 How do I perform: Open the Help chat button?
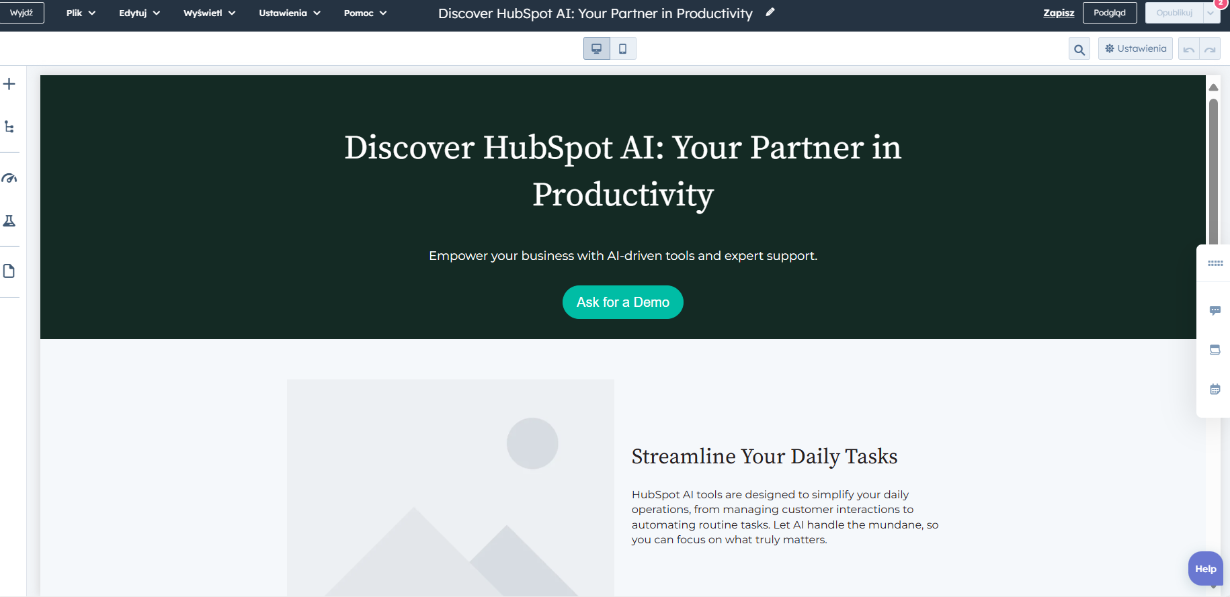click(1206, 569)
